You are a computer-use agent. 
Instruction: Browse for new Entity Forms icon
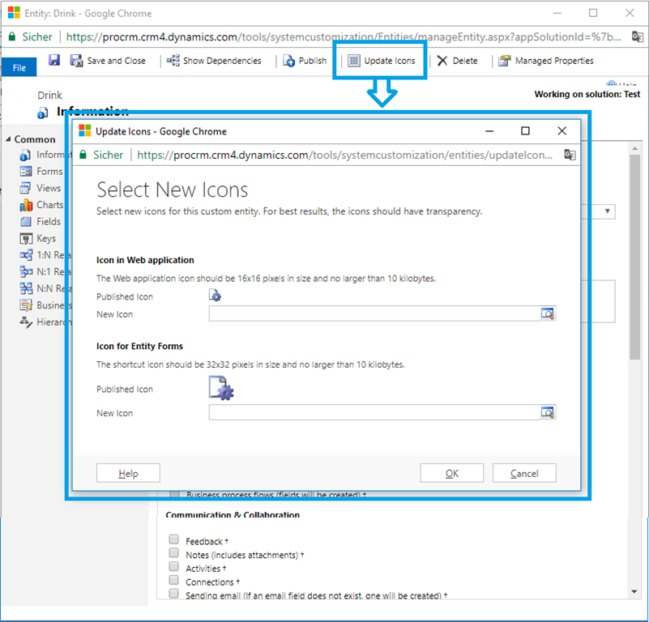548,413
